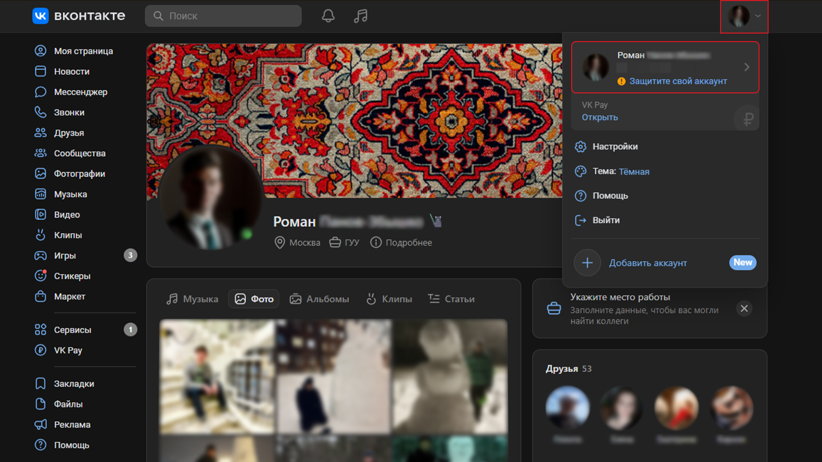Expand the profile avatar dropdown arrow
Image resolution: width=822 pixels, height=462 pixels.
[x=758, y=16]
